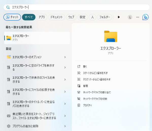Click the large エクスプローラー folder icon in preview
152x131 pixels.
point(111,36)
